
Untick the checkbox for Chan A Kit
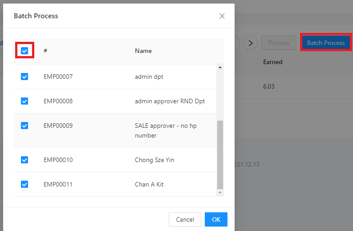click(x=24, y=184)
